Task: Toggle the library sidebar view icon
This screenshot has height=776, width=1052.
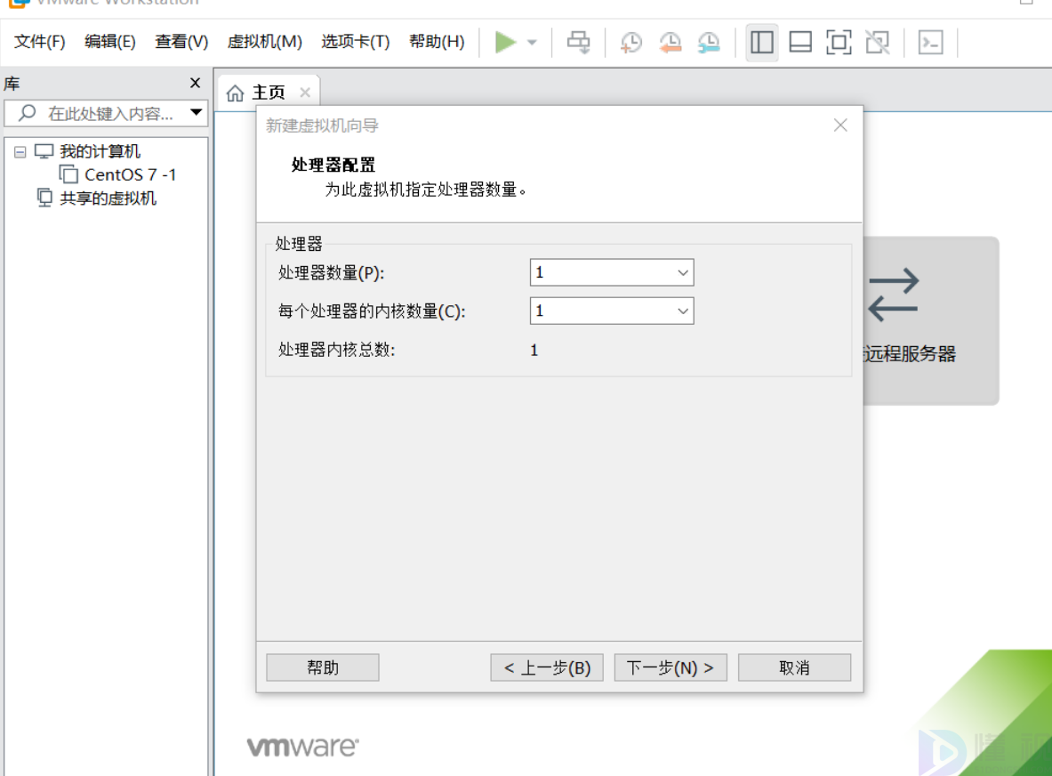Action: 762,42
